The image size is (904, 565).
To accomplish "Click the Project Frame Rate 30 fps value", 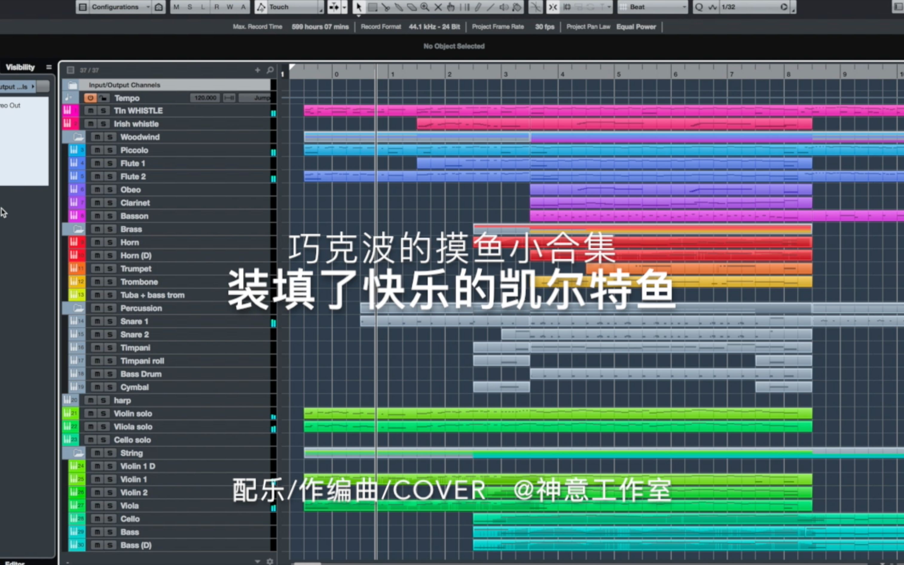I will tap(545, 27).
